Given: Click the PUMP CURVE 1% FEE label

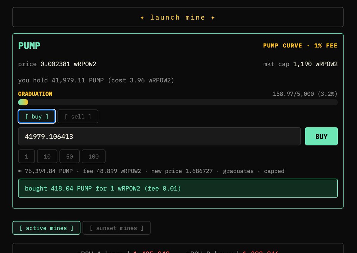Looking at the screenshot, I should (300, 45).
